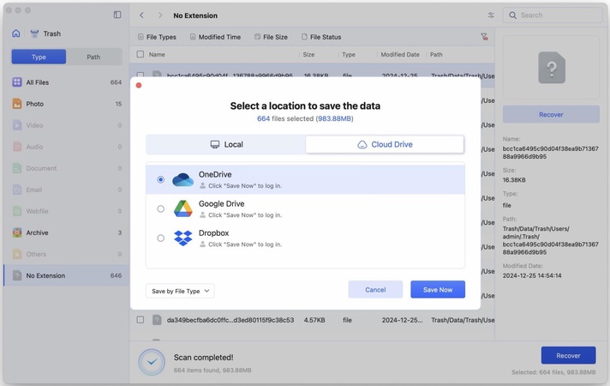This screenshot has width=610, height=386.
Task: Sort by the Modified Date column header
Action: (x=400, y=55)
